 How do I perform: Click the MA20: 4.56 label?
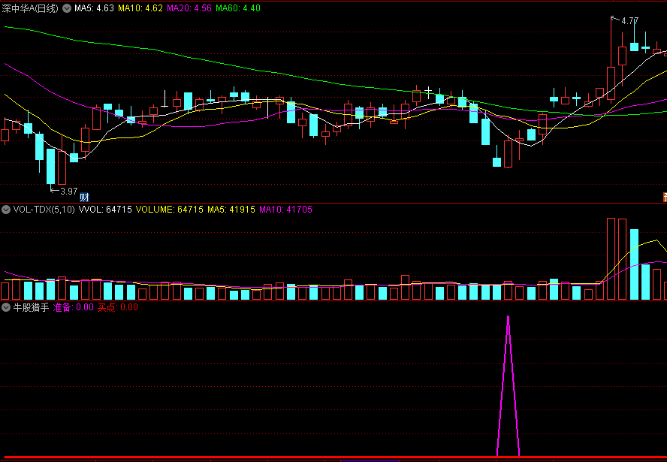[189, 8]
